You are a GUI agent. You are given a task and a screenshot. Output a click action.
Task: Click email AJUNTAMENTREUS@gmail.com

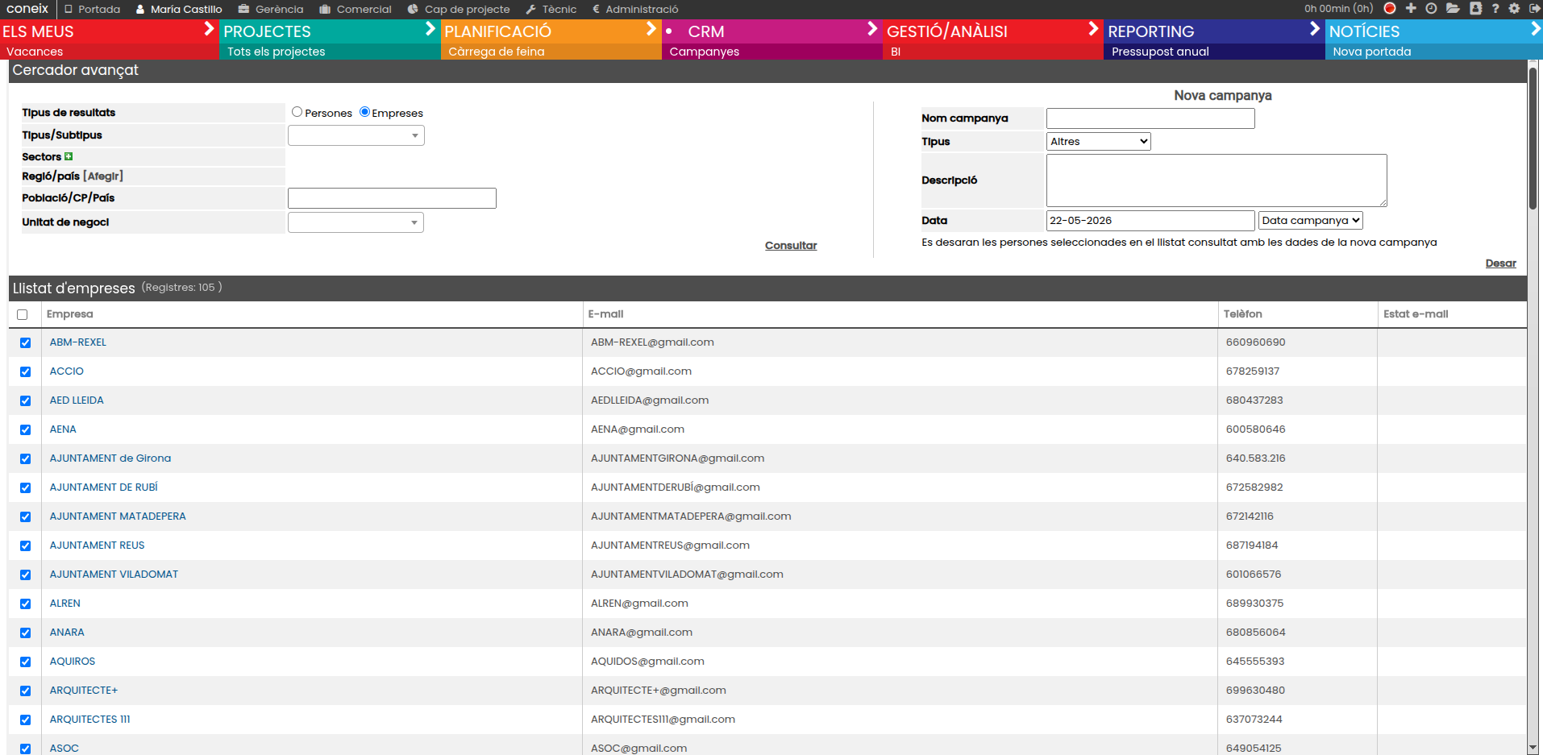coord(670,546)
